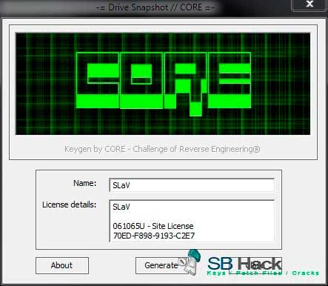Select the serial '70ED-F898-9193-C2E7'
This screenshot has height=286, width=328.
(x=154, y=236)
